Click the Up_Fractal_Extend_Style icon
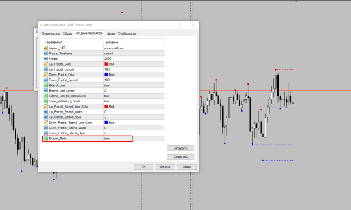The height and width of the screenshot is (210, 351). [x=46, y=117]
